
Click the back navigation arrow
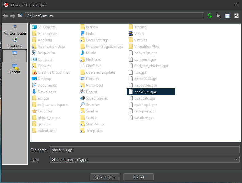[6, 16]
